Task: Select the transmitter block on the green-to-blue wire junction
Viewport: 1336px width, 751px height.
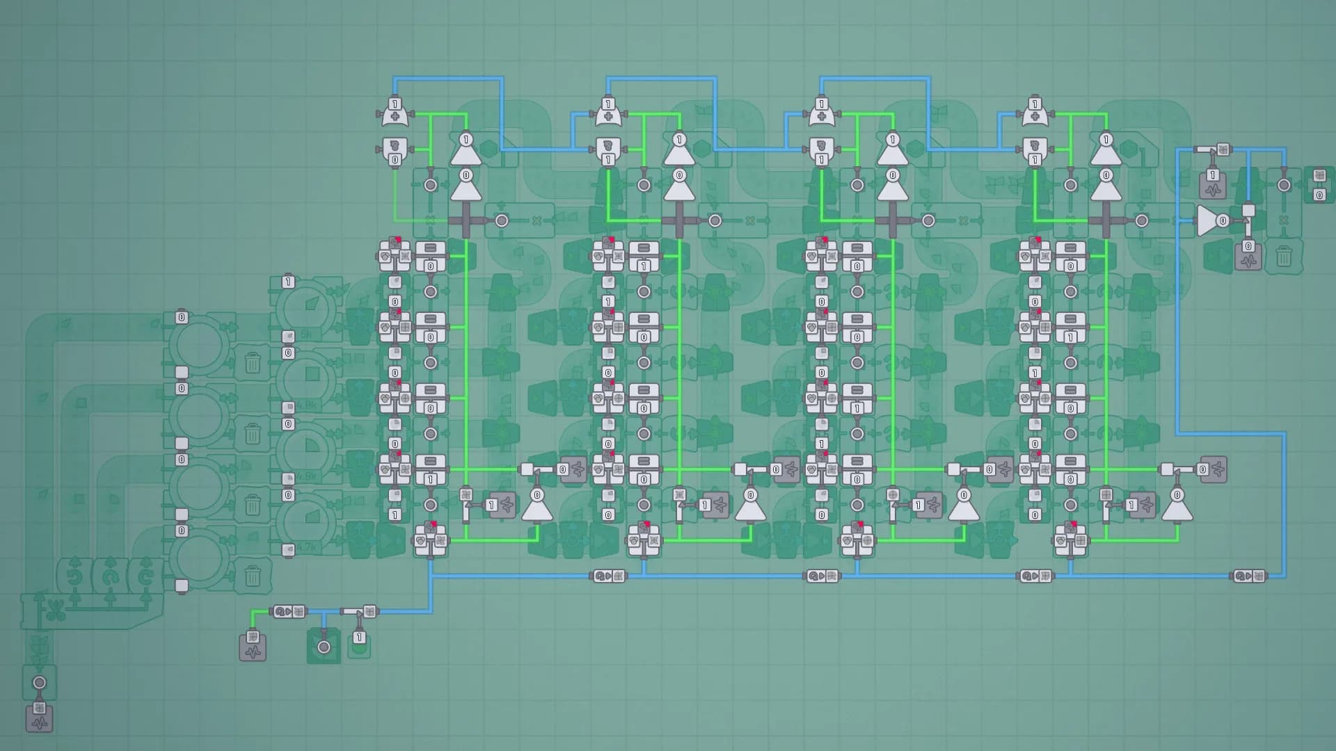Action: click(x=289, y=611)
